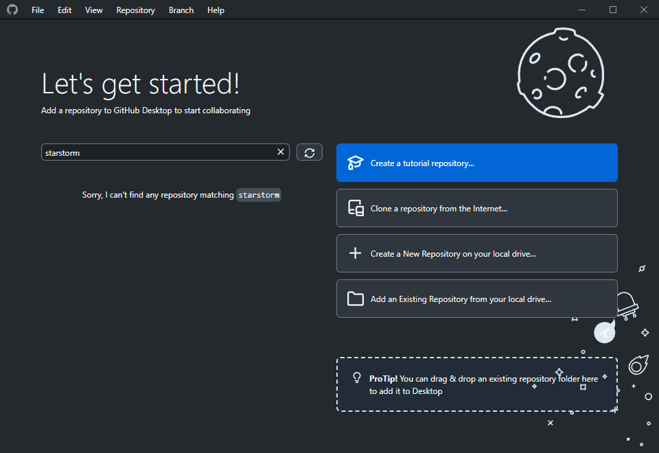The image size is (659, 453).
Task: Click the plus icon for new repository
Action: (355, 253)
